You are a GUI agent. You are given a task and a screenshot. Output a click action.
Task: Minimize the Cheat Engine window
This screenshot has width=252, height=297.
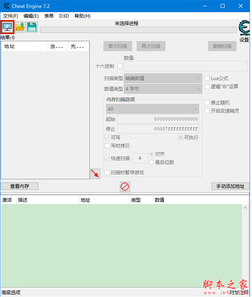pyautogui.click(x=205, y=6)
